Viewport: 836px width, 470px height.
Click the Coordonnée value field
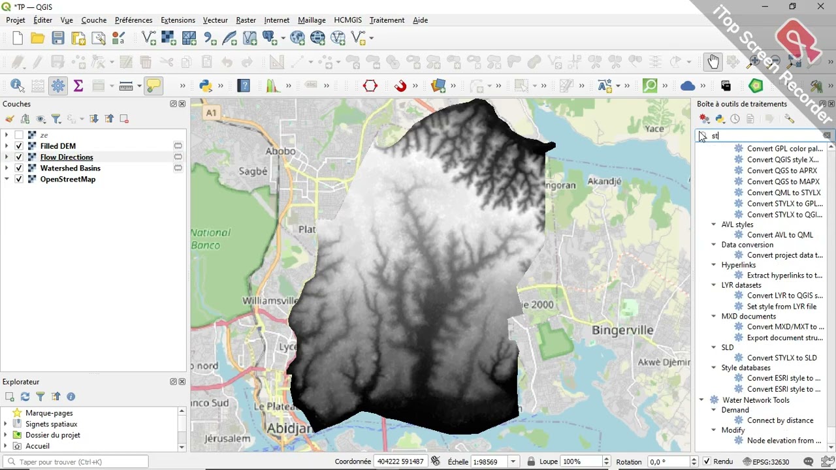coord(400,462)
